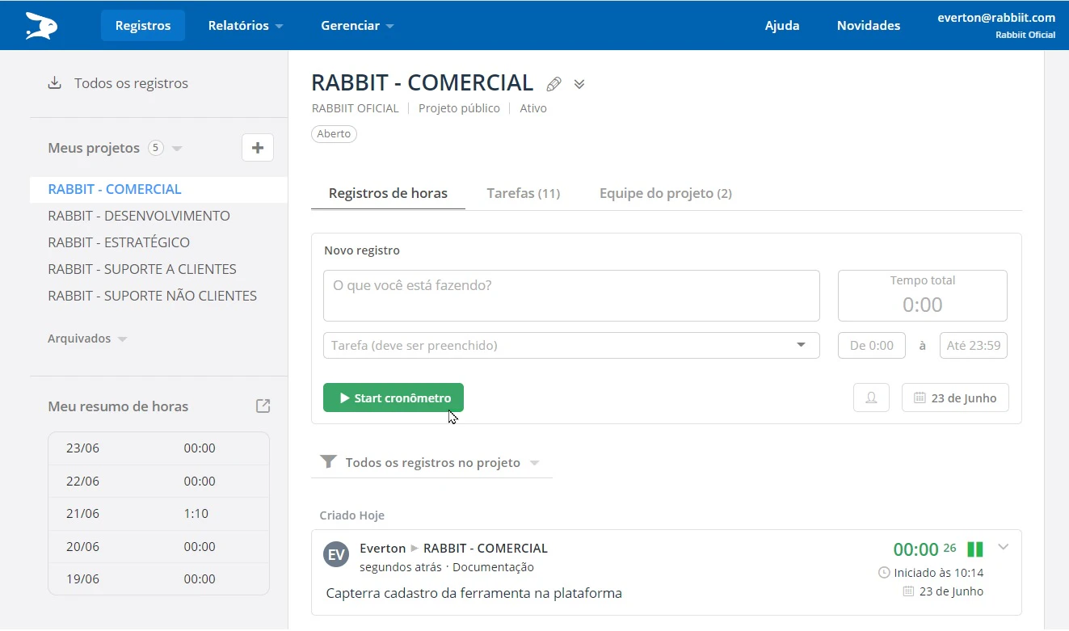Select the RABBIT - DESENVOLVIMENTO project

click(139, 216)
